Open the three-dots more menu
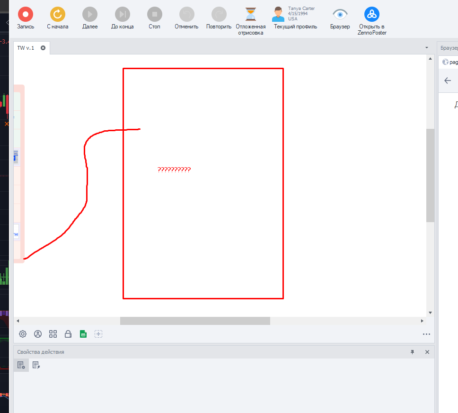Screen dimensions: 458x413 (426, 334)
